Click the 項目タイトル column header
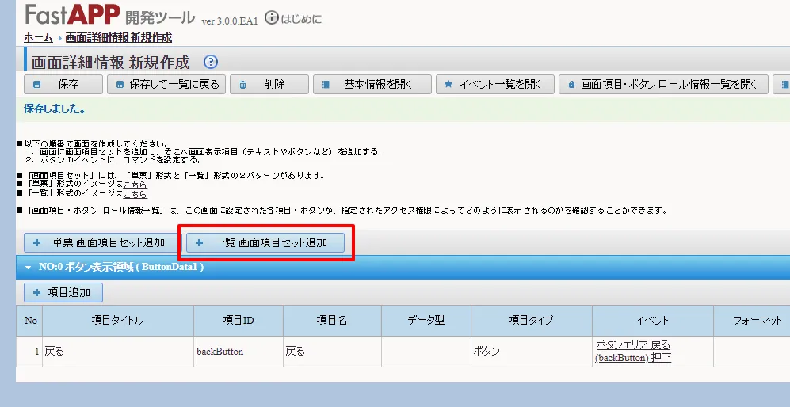790x407 pixels. (x=118, y=321)
